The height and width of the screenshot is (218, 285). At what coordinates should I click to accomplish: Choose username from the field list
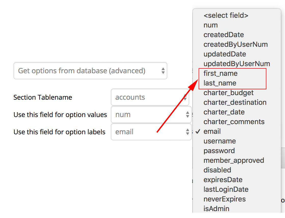220,141
